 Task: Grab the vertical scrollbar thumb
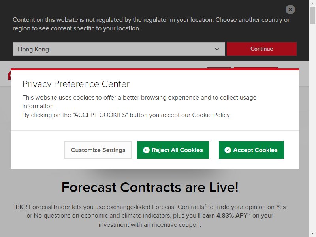click(312, 15)
